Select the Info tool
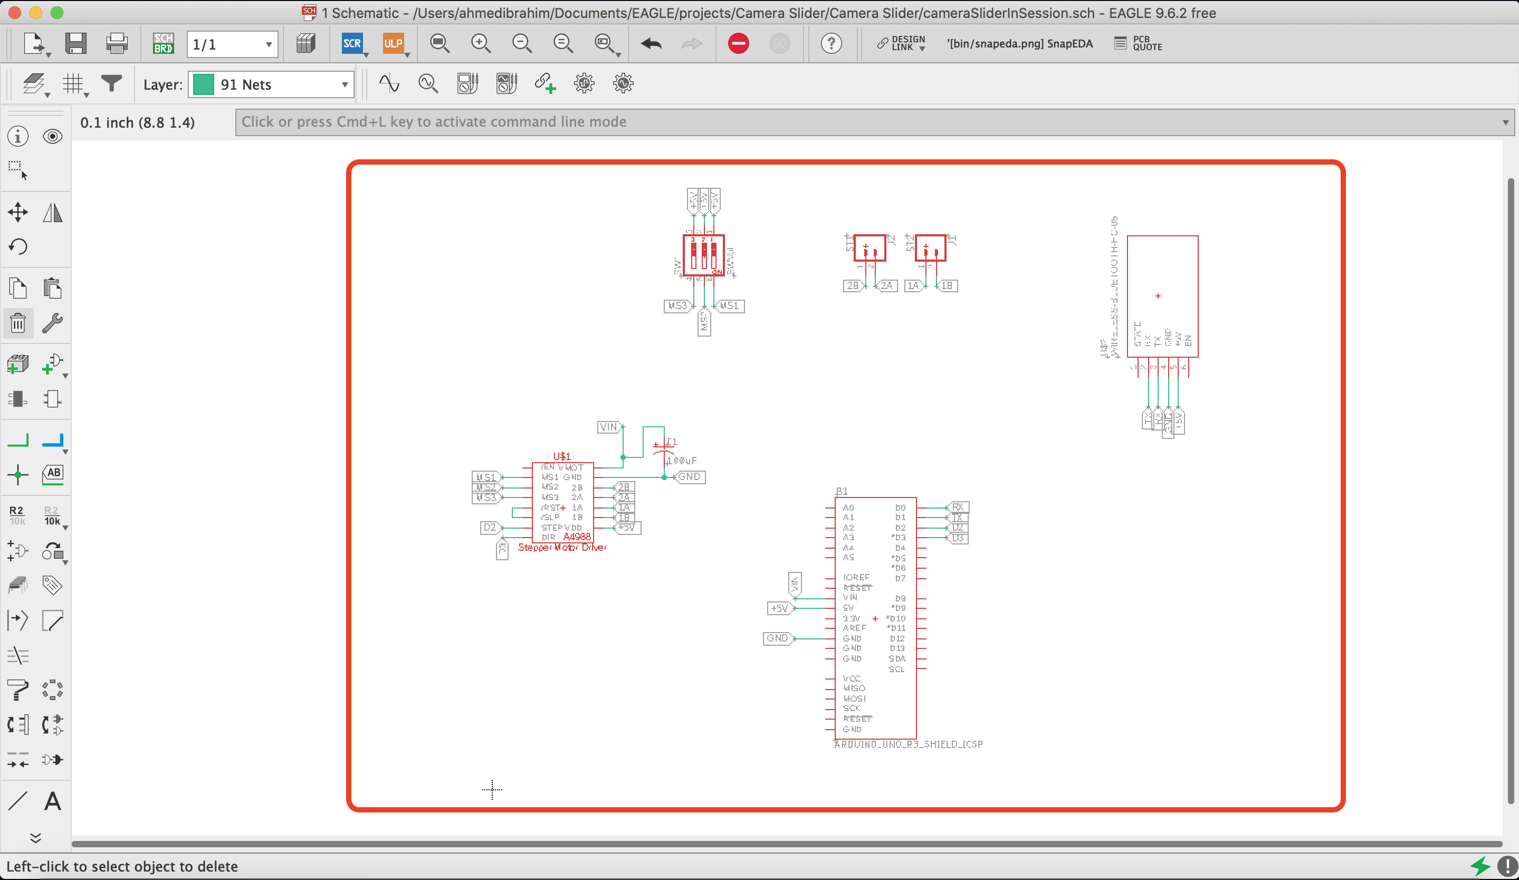 [17, 137]
